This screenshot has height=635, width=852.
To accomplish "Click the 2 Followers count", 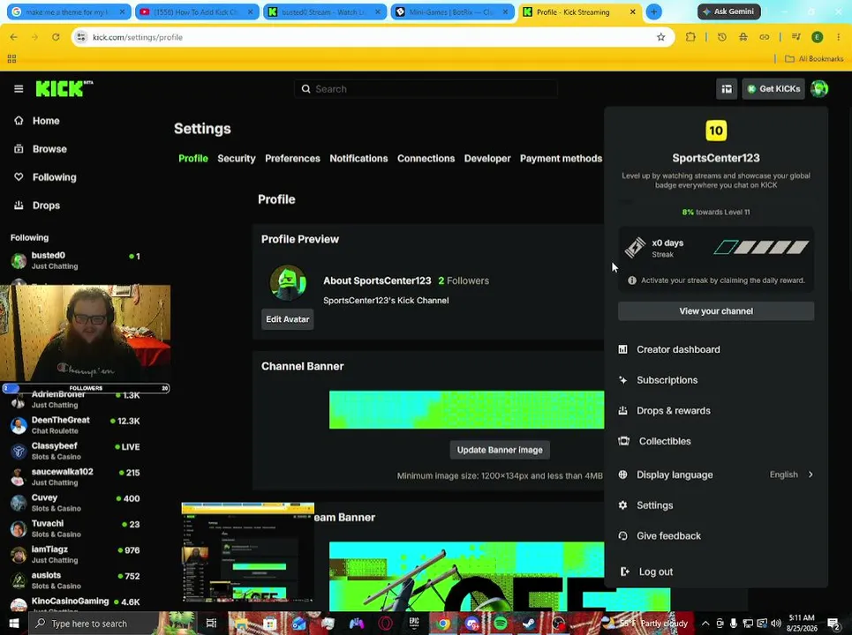I will pyautogui.click(x=464, y=280).
